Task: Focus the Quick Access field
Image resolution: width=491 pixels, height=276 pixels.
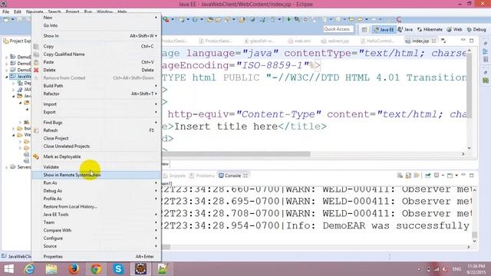Action: pyautogui.click(x=338, y=29)
